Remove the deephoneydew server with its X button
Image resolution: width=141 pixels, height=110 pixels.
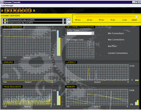(65, 23)
